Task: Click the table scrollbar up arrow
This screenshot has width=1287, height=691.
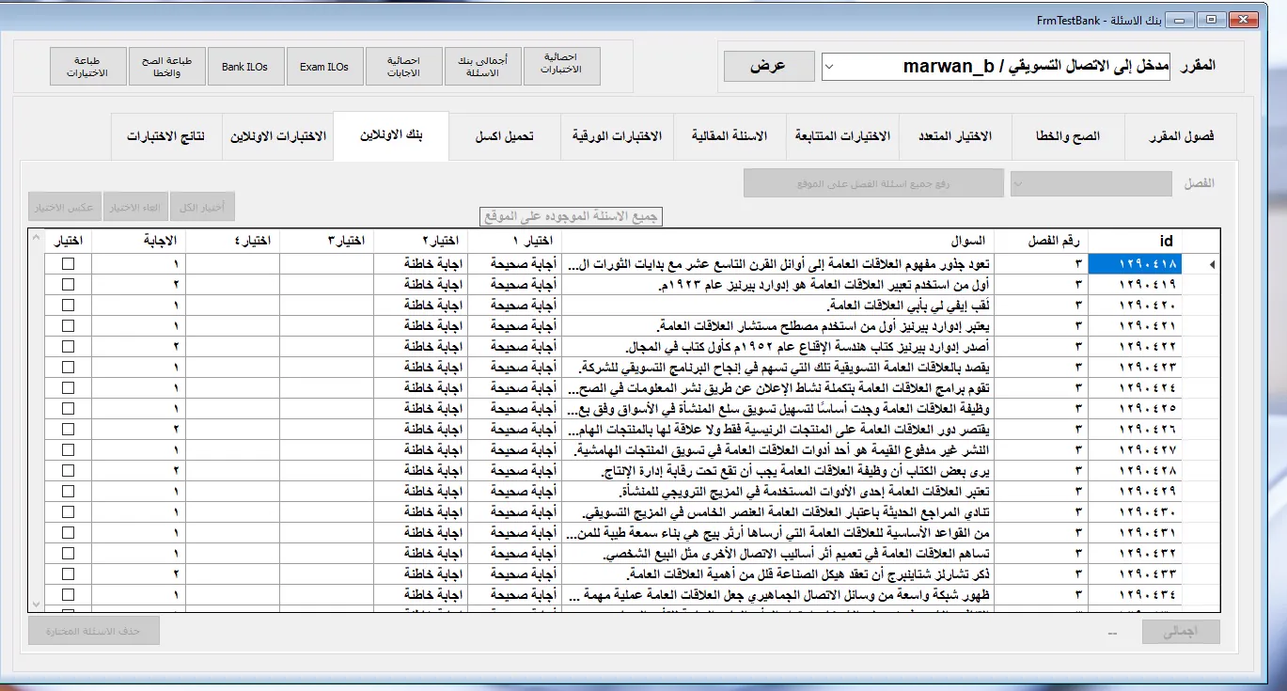Action: (x=37, y=237)
